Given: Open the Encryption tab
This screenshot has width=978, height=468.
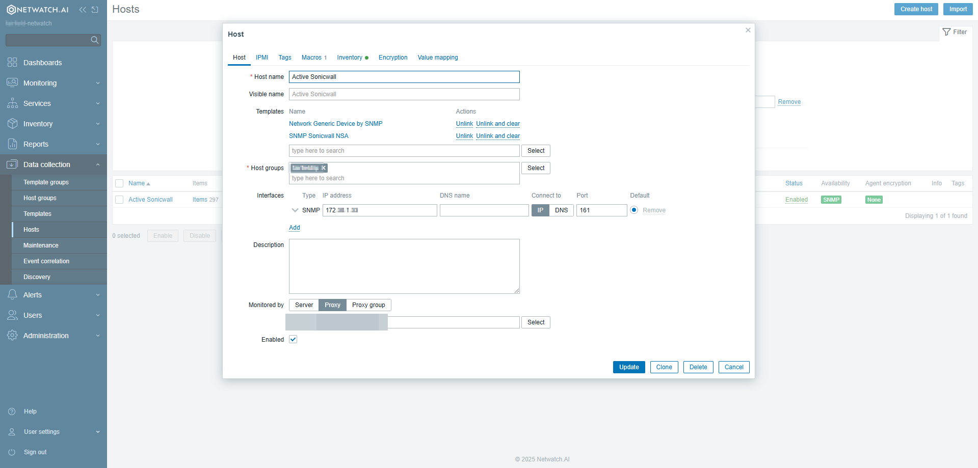Looking at the screenshot, I should tap(392, 58).
